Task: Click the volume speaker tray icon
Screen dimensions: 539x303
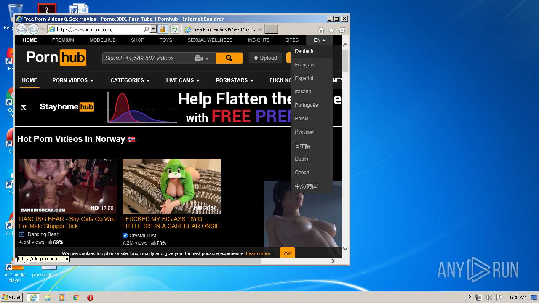Action: pyautogui.click(x=488, y=298)
